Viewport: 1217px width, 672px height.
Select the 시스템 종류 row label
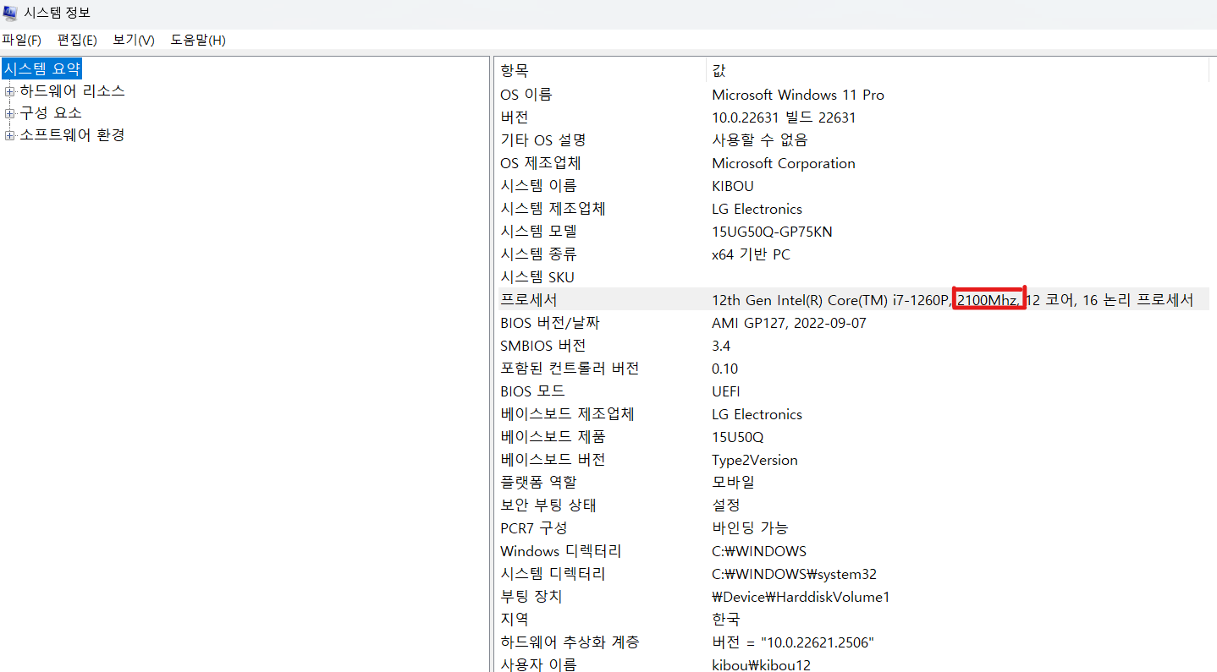tap(538, 254)
